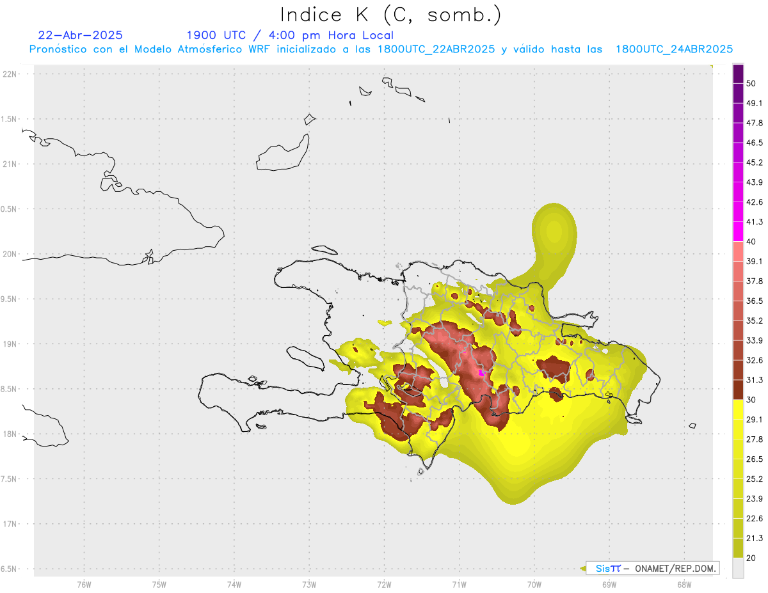The image size is (768, 593).
Task: Click the '21N' latitude label
Action: (x=10, y=164)
